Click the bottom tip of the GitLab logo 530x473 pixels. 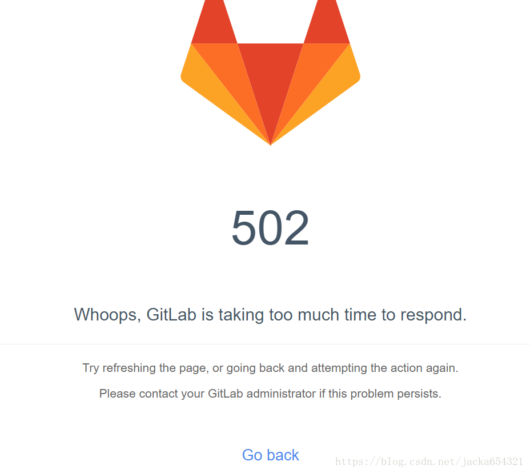(270, 143)
